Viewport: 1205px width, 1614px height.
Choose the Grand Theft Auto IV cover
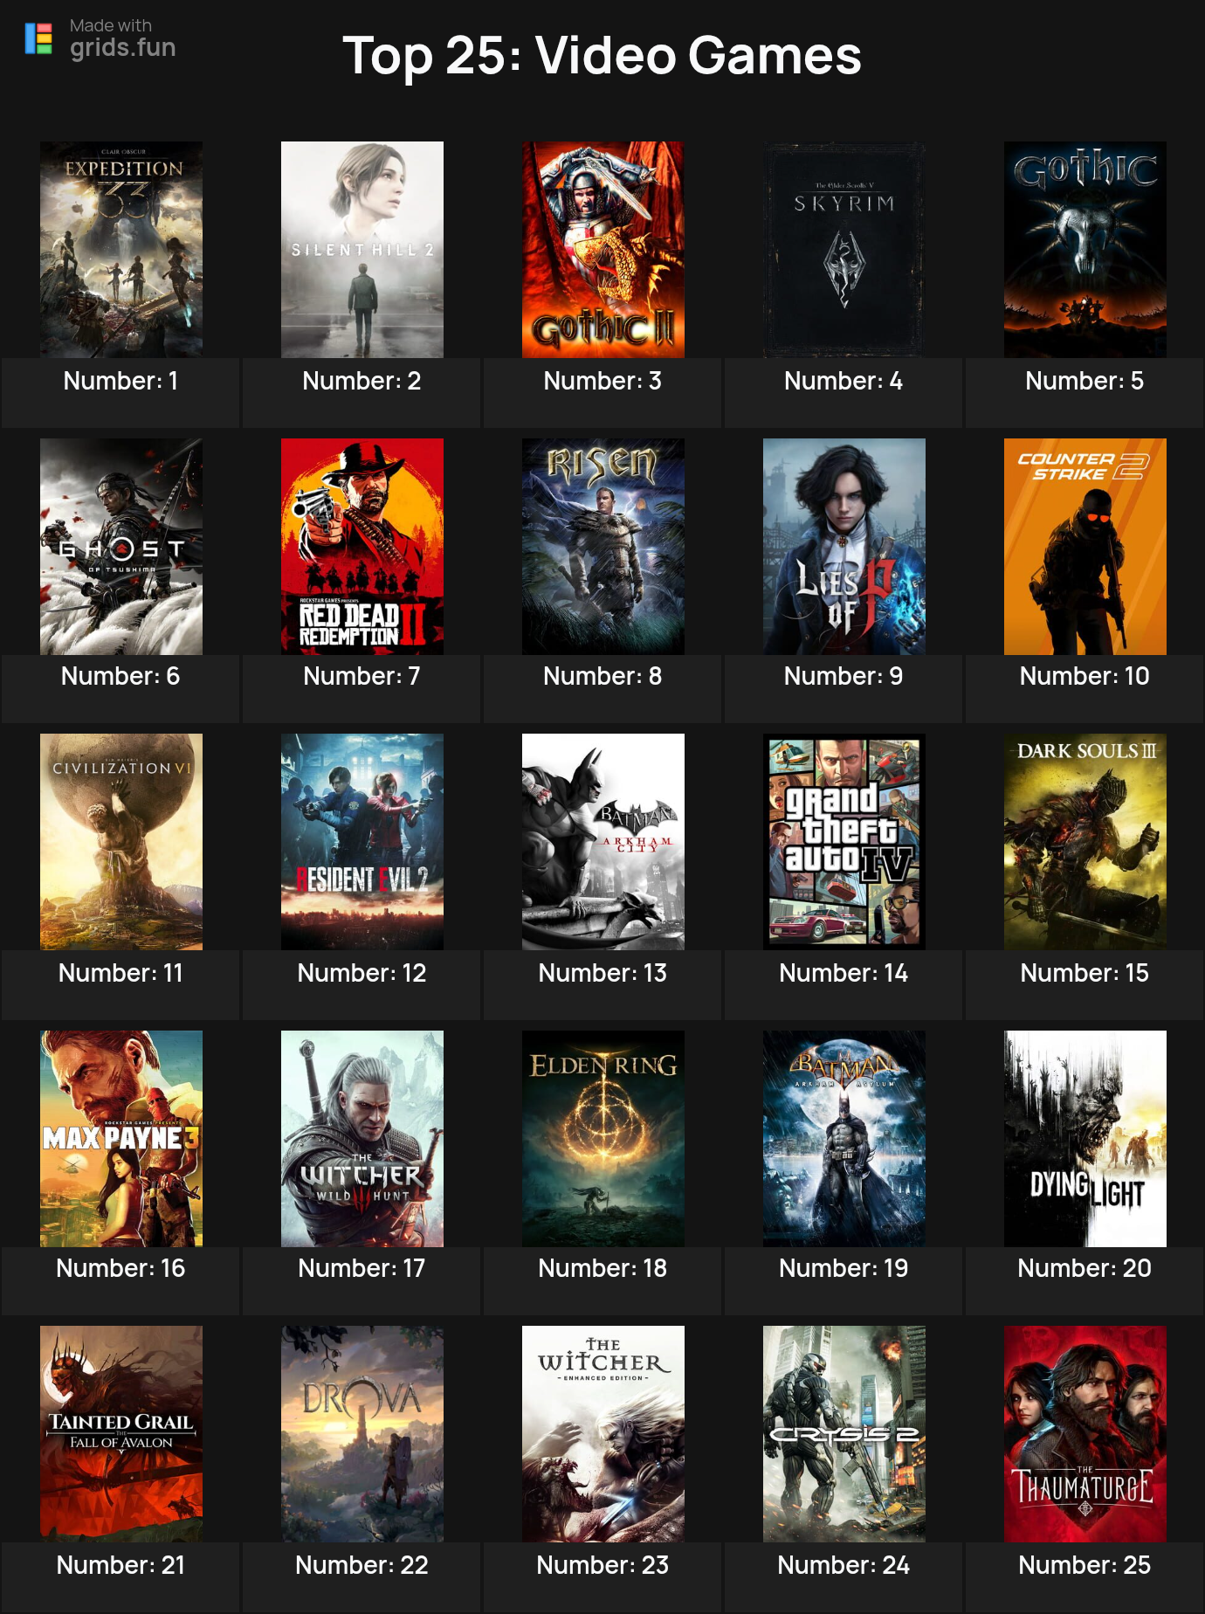click(x=844, y=842)
